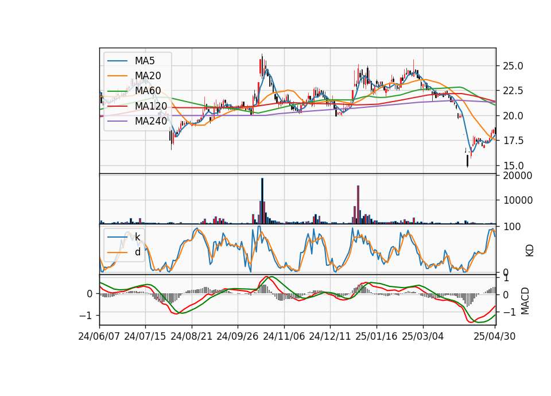Image resolution: width=551 pixels, height=396 pixels.
Task: Click the MACD axis title
Action: 525,301
